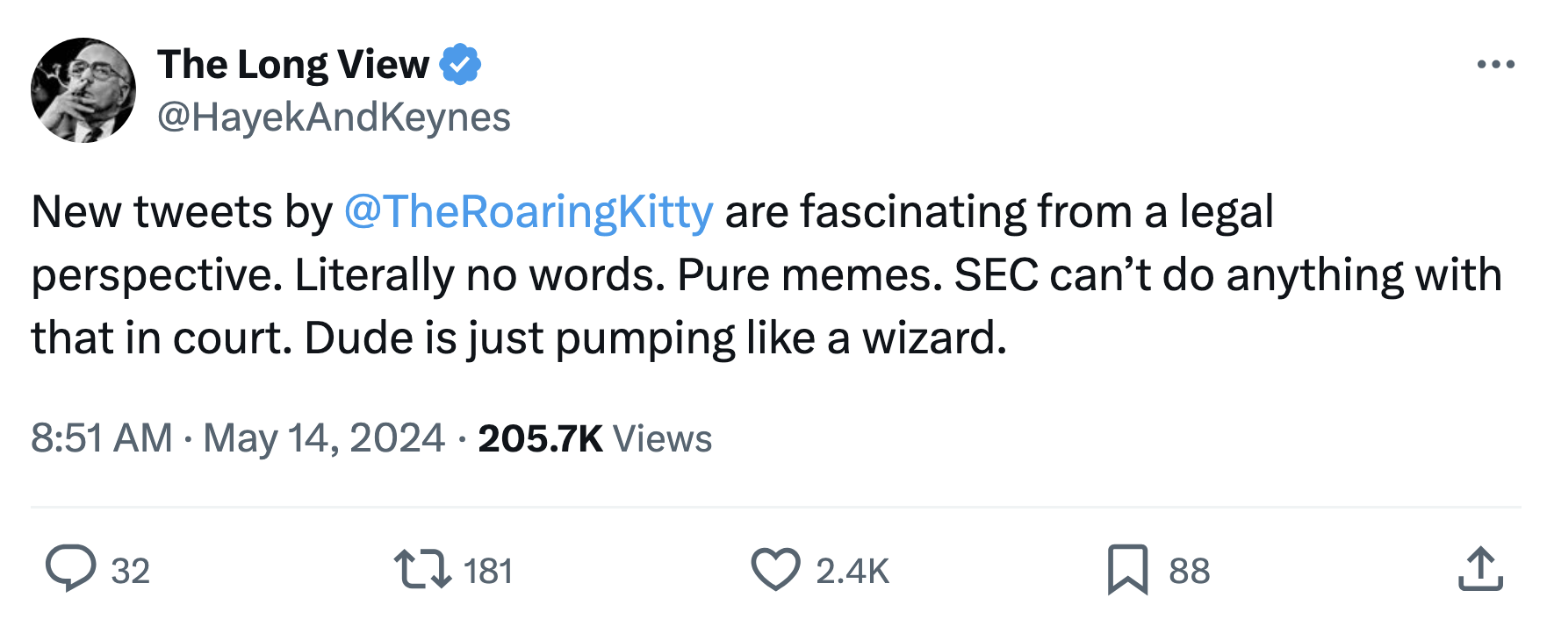View analytics via 205.7K Views
Viewport: 1554px width, 626px height.
coord(594,438)
